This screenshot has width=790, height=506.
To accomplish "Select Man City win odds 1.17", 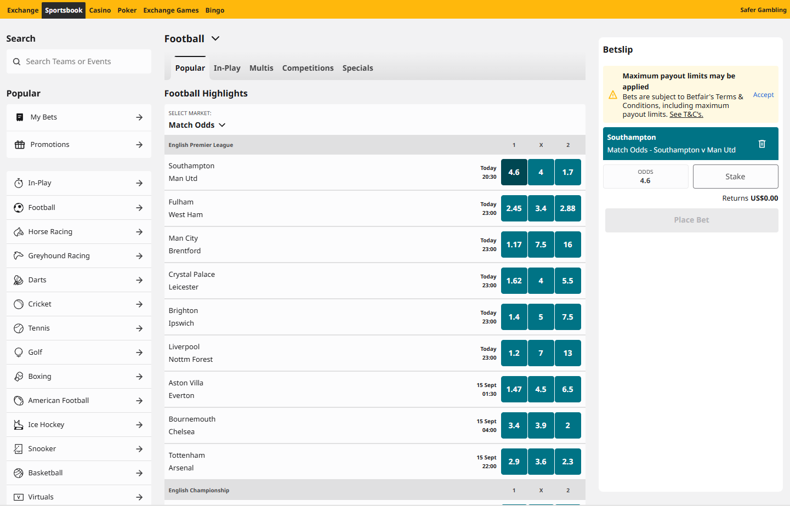I will (514, 245).
